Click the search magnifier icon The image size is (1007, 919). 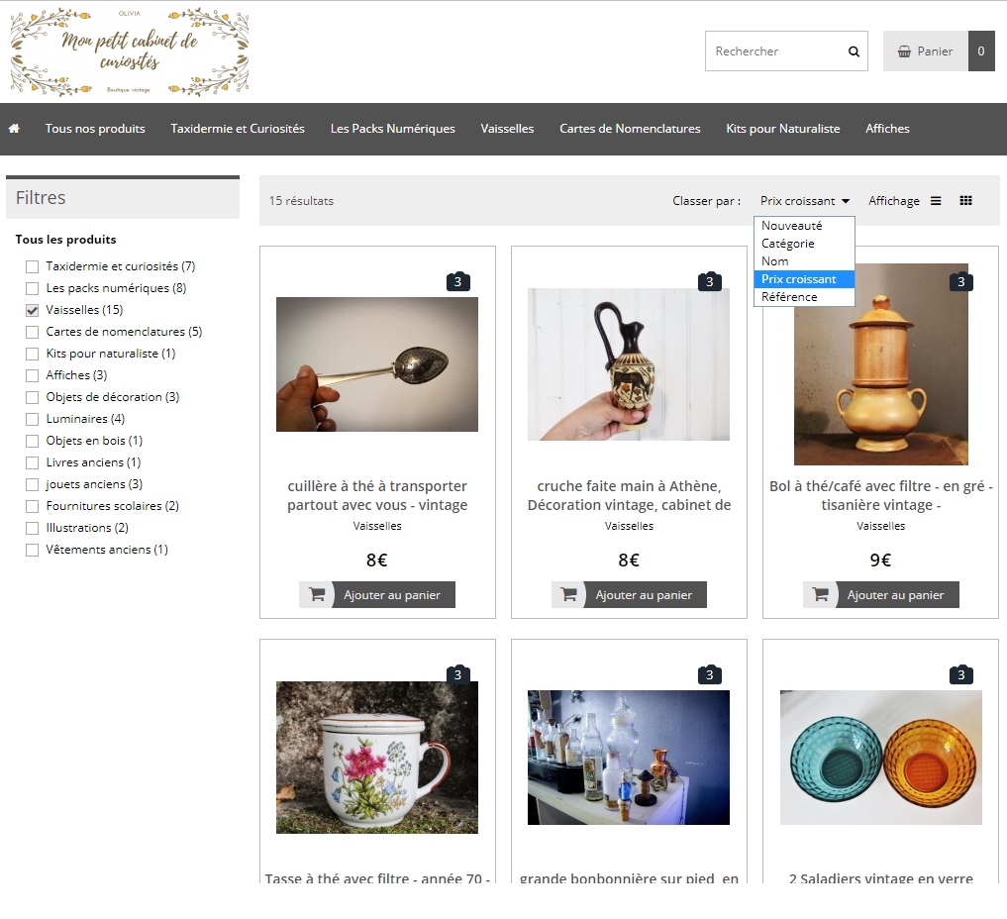(x=854, y=51)
